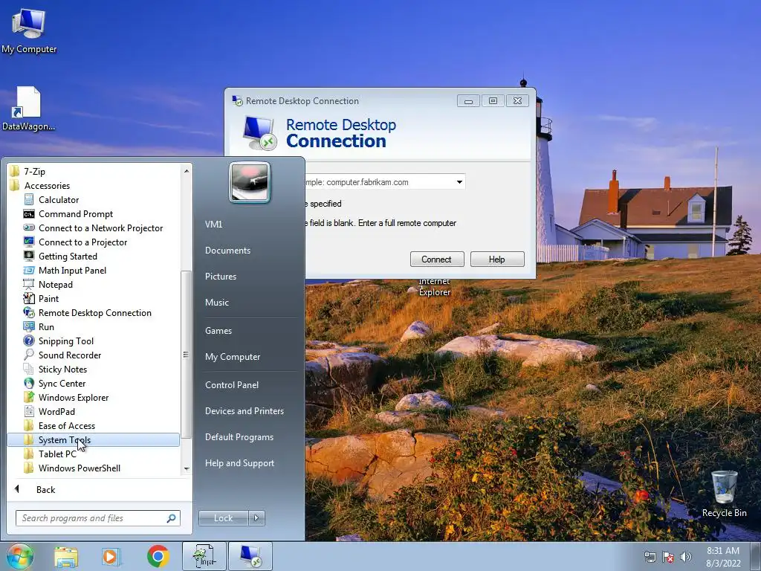Open Default Programs
The height and width of the screenshot is (571, 761).
click(239, 437)
